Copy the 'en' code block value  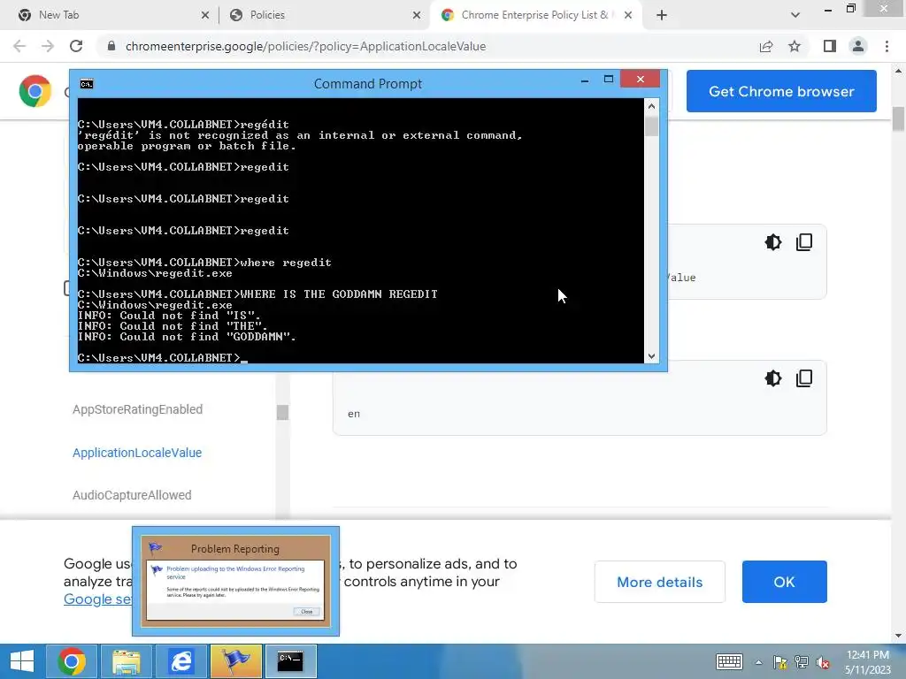coord(804,378)
